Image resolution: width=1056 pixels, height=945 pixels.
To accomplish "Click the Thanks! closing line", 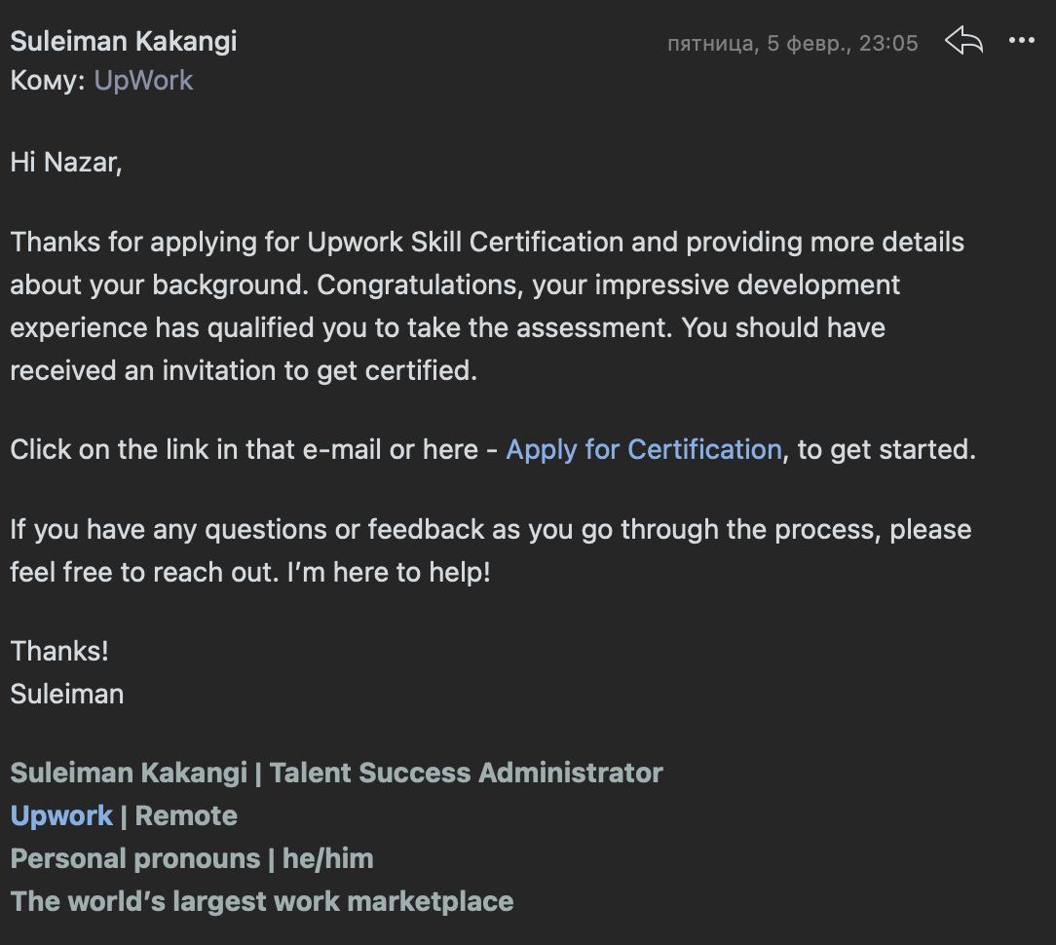I will pos(59,652).
